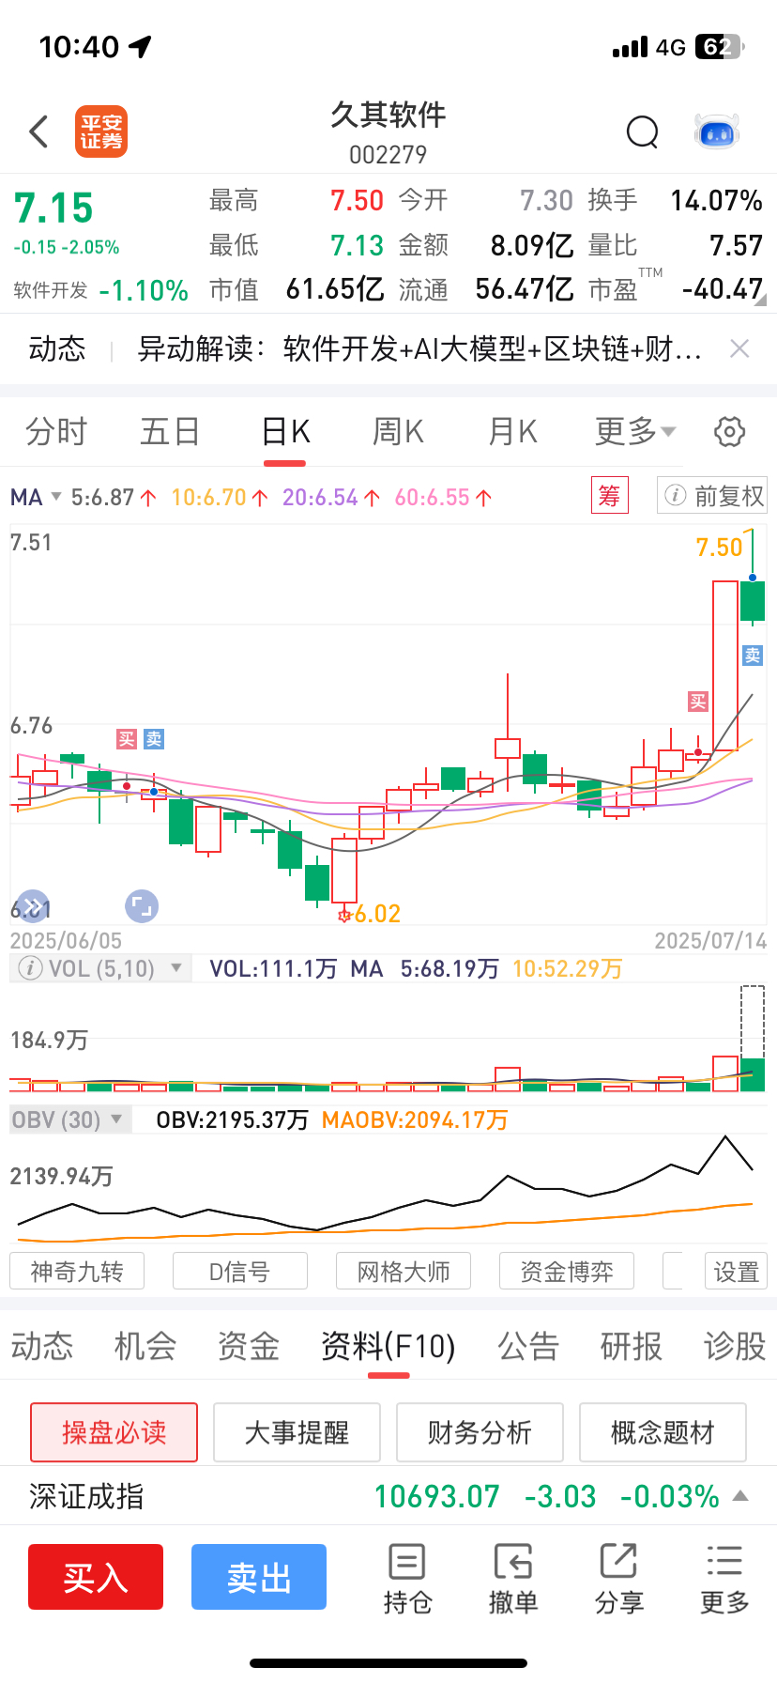
Task: Dismiss the news ticker with X
Action: pos(739,349)
